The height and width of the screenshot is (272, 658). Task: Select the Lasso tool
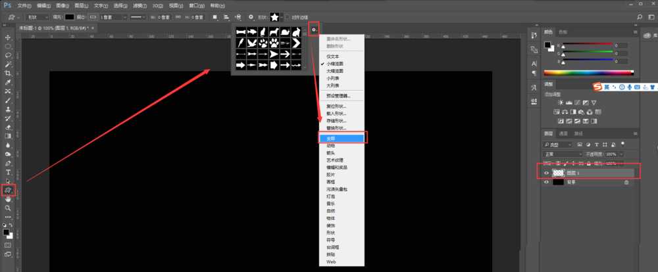[8, 56]
